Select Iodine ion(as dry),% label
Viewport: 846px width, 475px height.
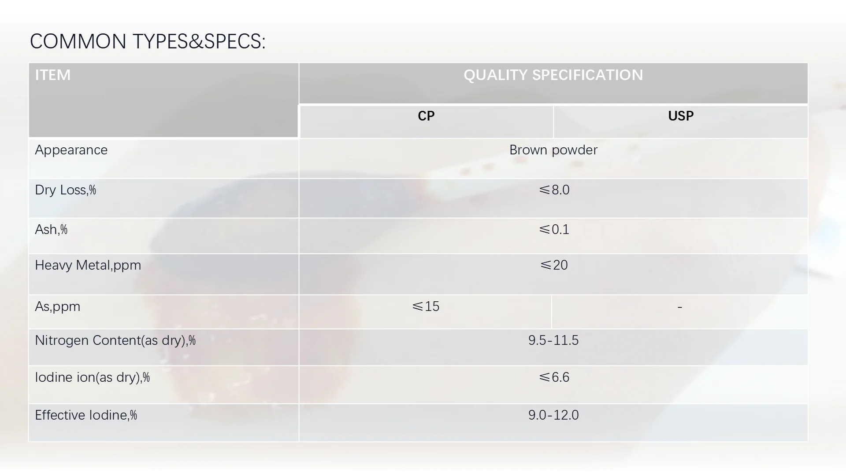coord(92,377)
